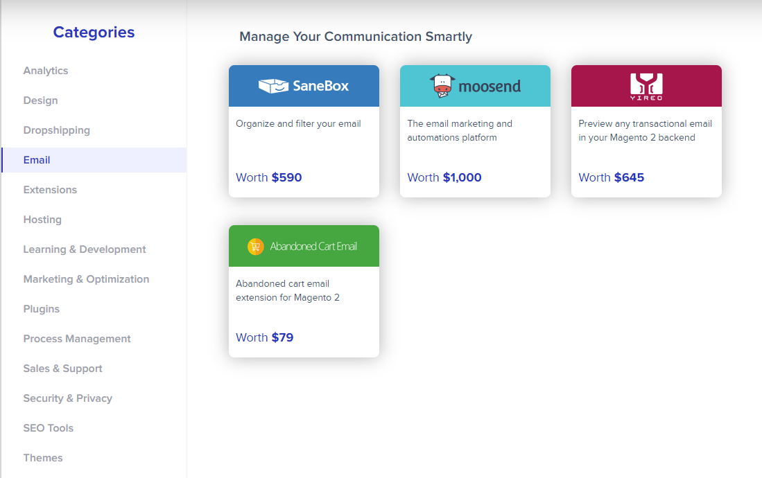The image size is (762, 478).
Task: Choose the Hosting category
Action: (x=42, y=220)
